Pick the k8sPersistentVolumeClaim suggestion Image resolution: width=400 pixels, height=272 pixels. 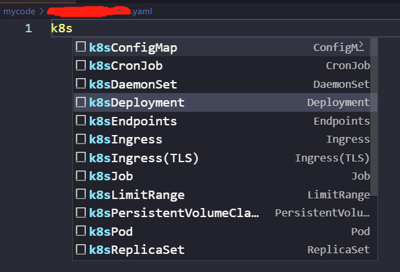click(x=174, y=213)
